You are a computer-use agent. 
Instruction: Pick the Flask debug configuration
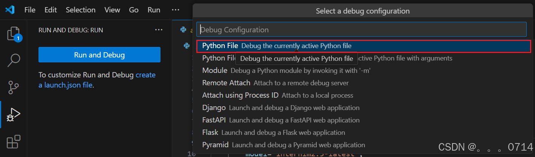click(364, 133)
